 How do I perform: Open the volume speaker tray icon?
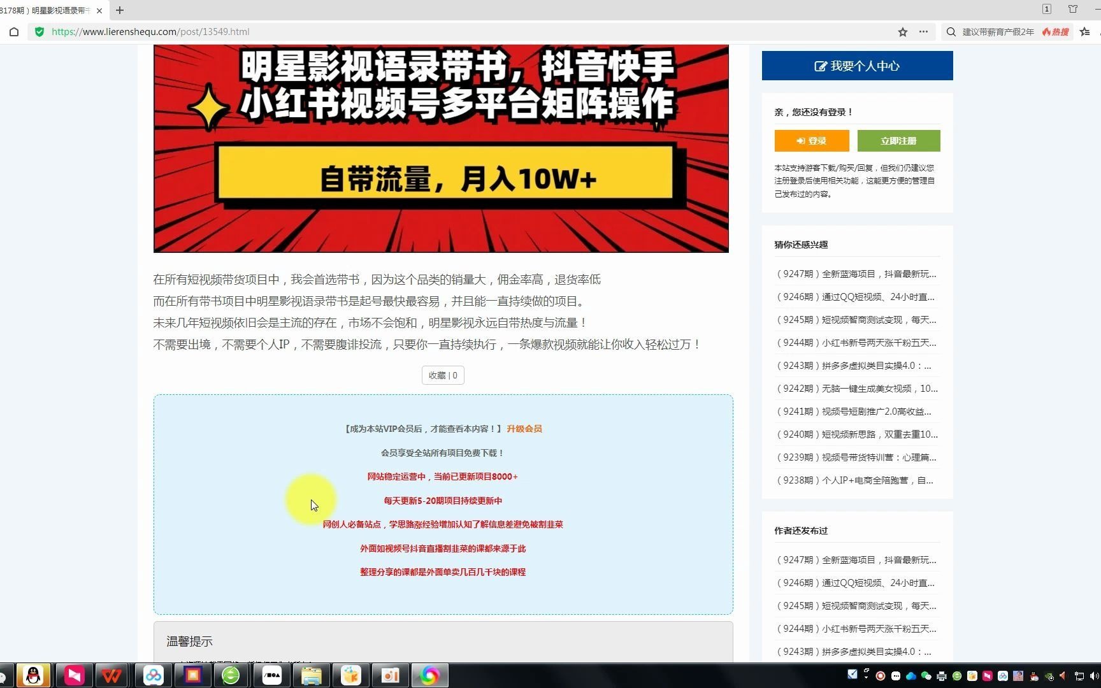(x=1095, y=676)
